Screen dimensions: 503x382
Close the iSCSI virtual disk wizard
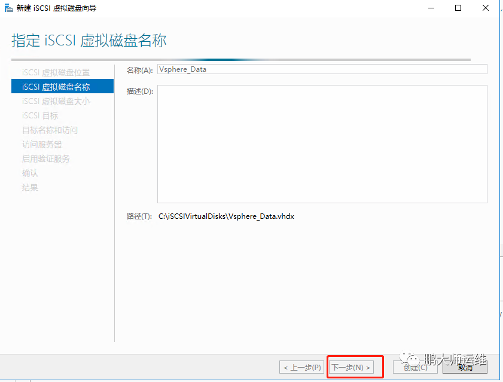pos(486,8)
